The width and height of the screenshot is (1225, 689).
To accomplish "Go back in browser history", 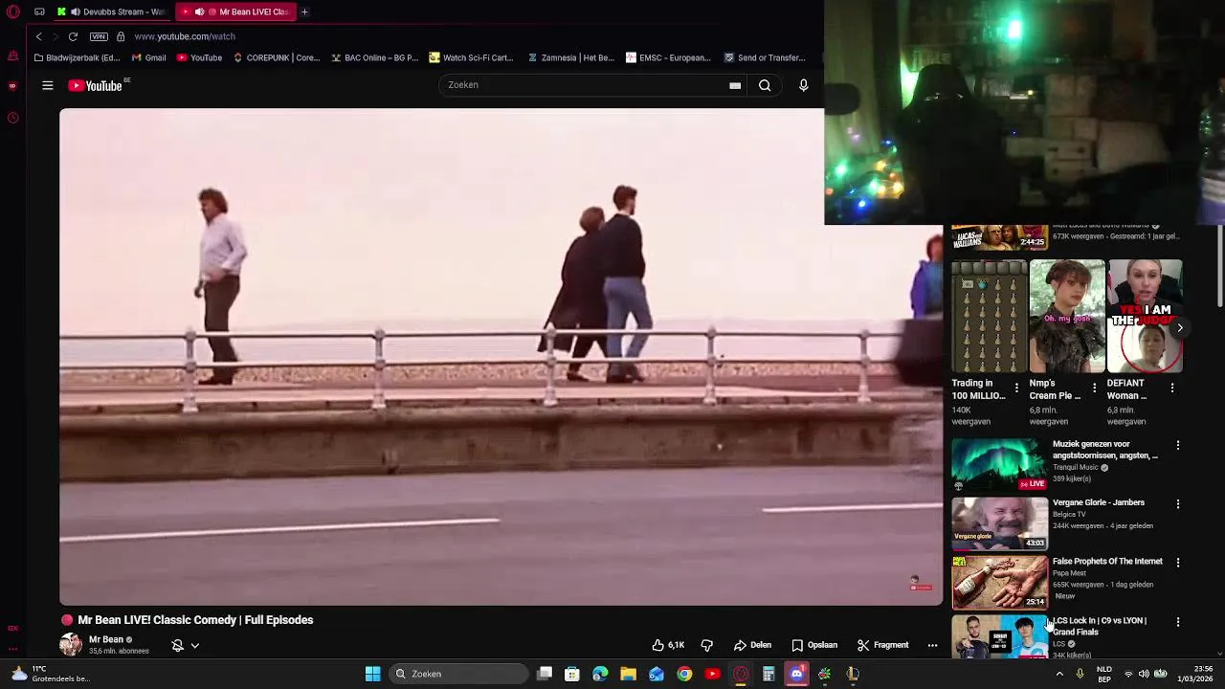I will [x=38, y=36].
